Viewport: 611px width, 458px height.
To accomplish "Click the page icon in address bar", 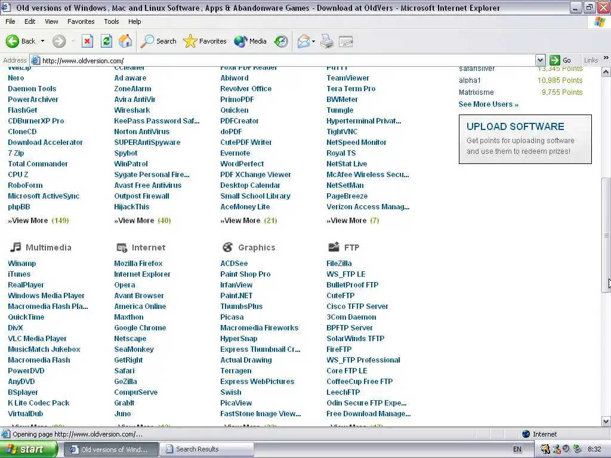I will pyautogui.click(x=35, y=60).
